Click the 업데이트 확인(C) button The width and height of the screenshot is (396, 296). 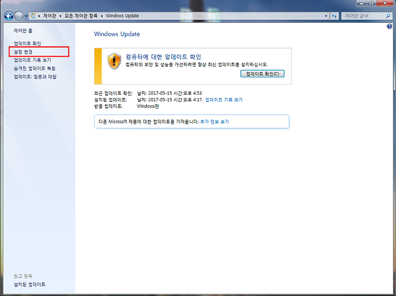point(262,74)
